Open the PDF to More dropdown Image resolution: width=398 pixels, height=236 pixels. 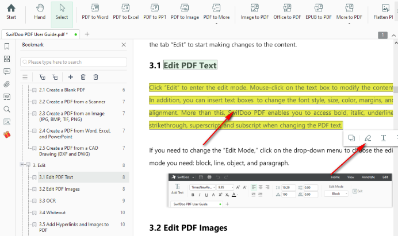pyautogui.click(x=216, y=14)
